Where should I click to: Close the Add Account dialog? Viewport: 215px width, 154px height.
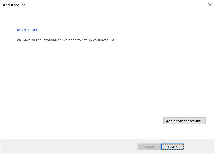210,5
